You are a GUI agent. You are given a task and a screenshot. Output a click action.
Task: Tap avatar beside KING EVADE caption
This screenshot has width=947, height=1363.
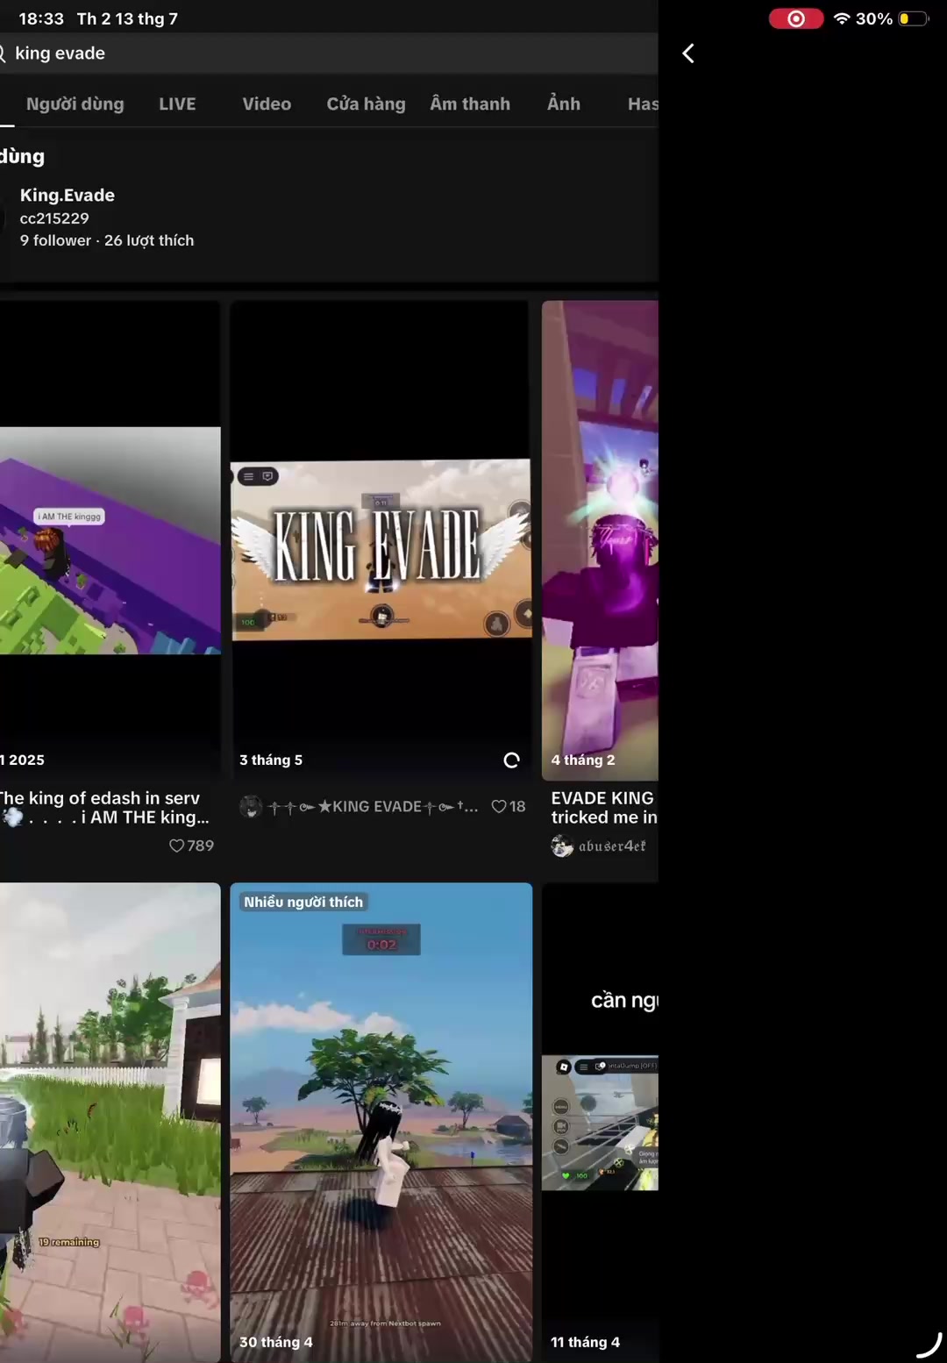pyautogui.click(x=251, y=806)
